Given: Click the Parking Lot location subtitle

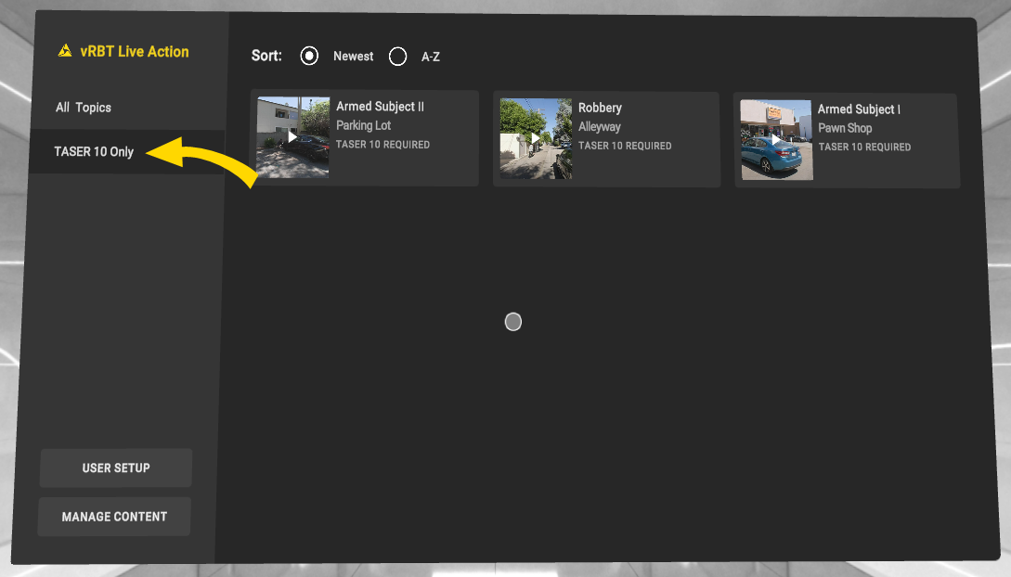Looking at the screenshot, I should [363, 125].
